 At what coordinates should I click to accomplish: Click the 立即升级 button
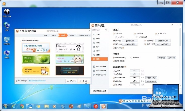click(x=171, y=58)
